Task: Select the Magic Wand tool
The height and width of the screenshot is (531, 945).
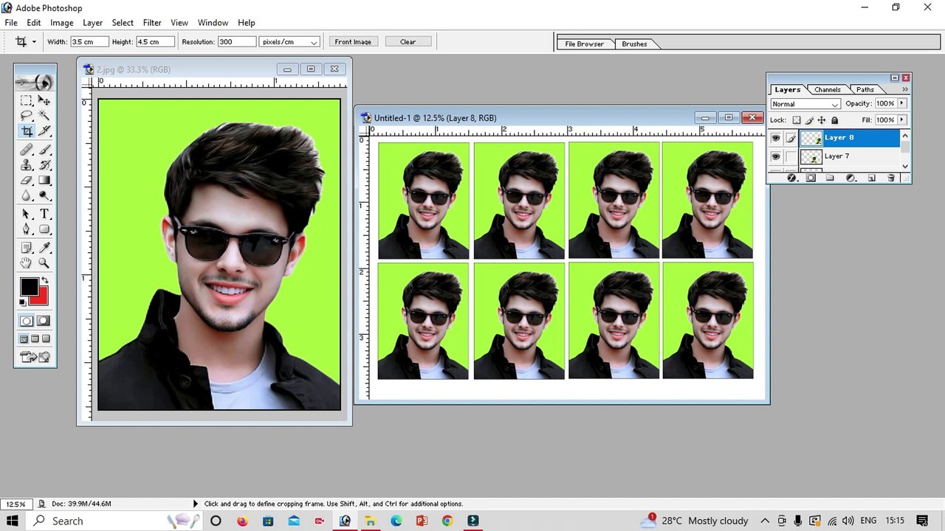Action: pos(44,115)
